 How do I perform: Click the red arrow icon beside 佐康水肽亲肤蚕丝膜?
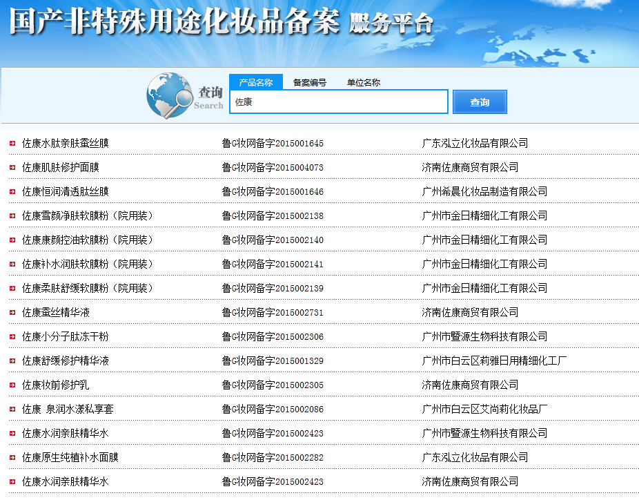point(12,143)
